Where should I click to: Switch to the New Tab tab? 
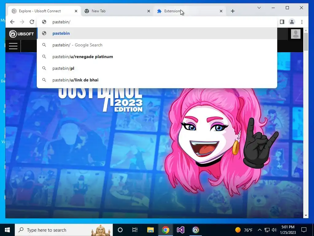[117, 11]
